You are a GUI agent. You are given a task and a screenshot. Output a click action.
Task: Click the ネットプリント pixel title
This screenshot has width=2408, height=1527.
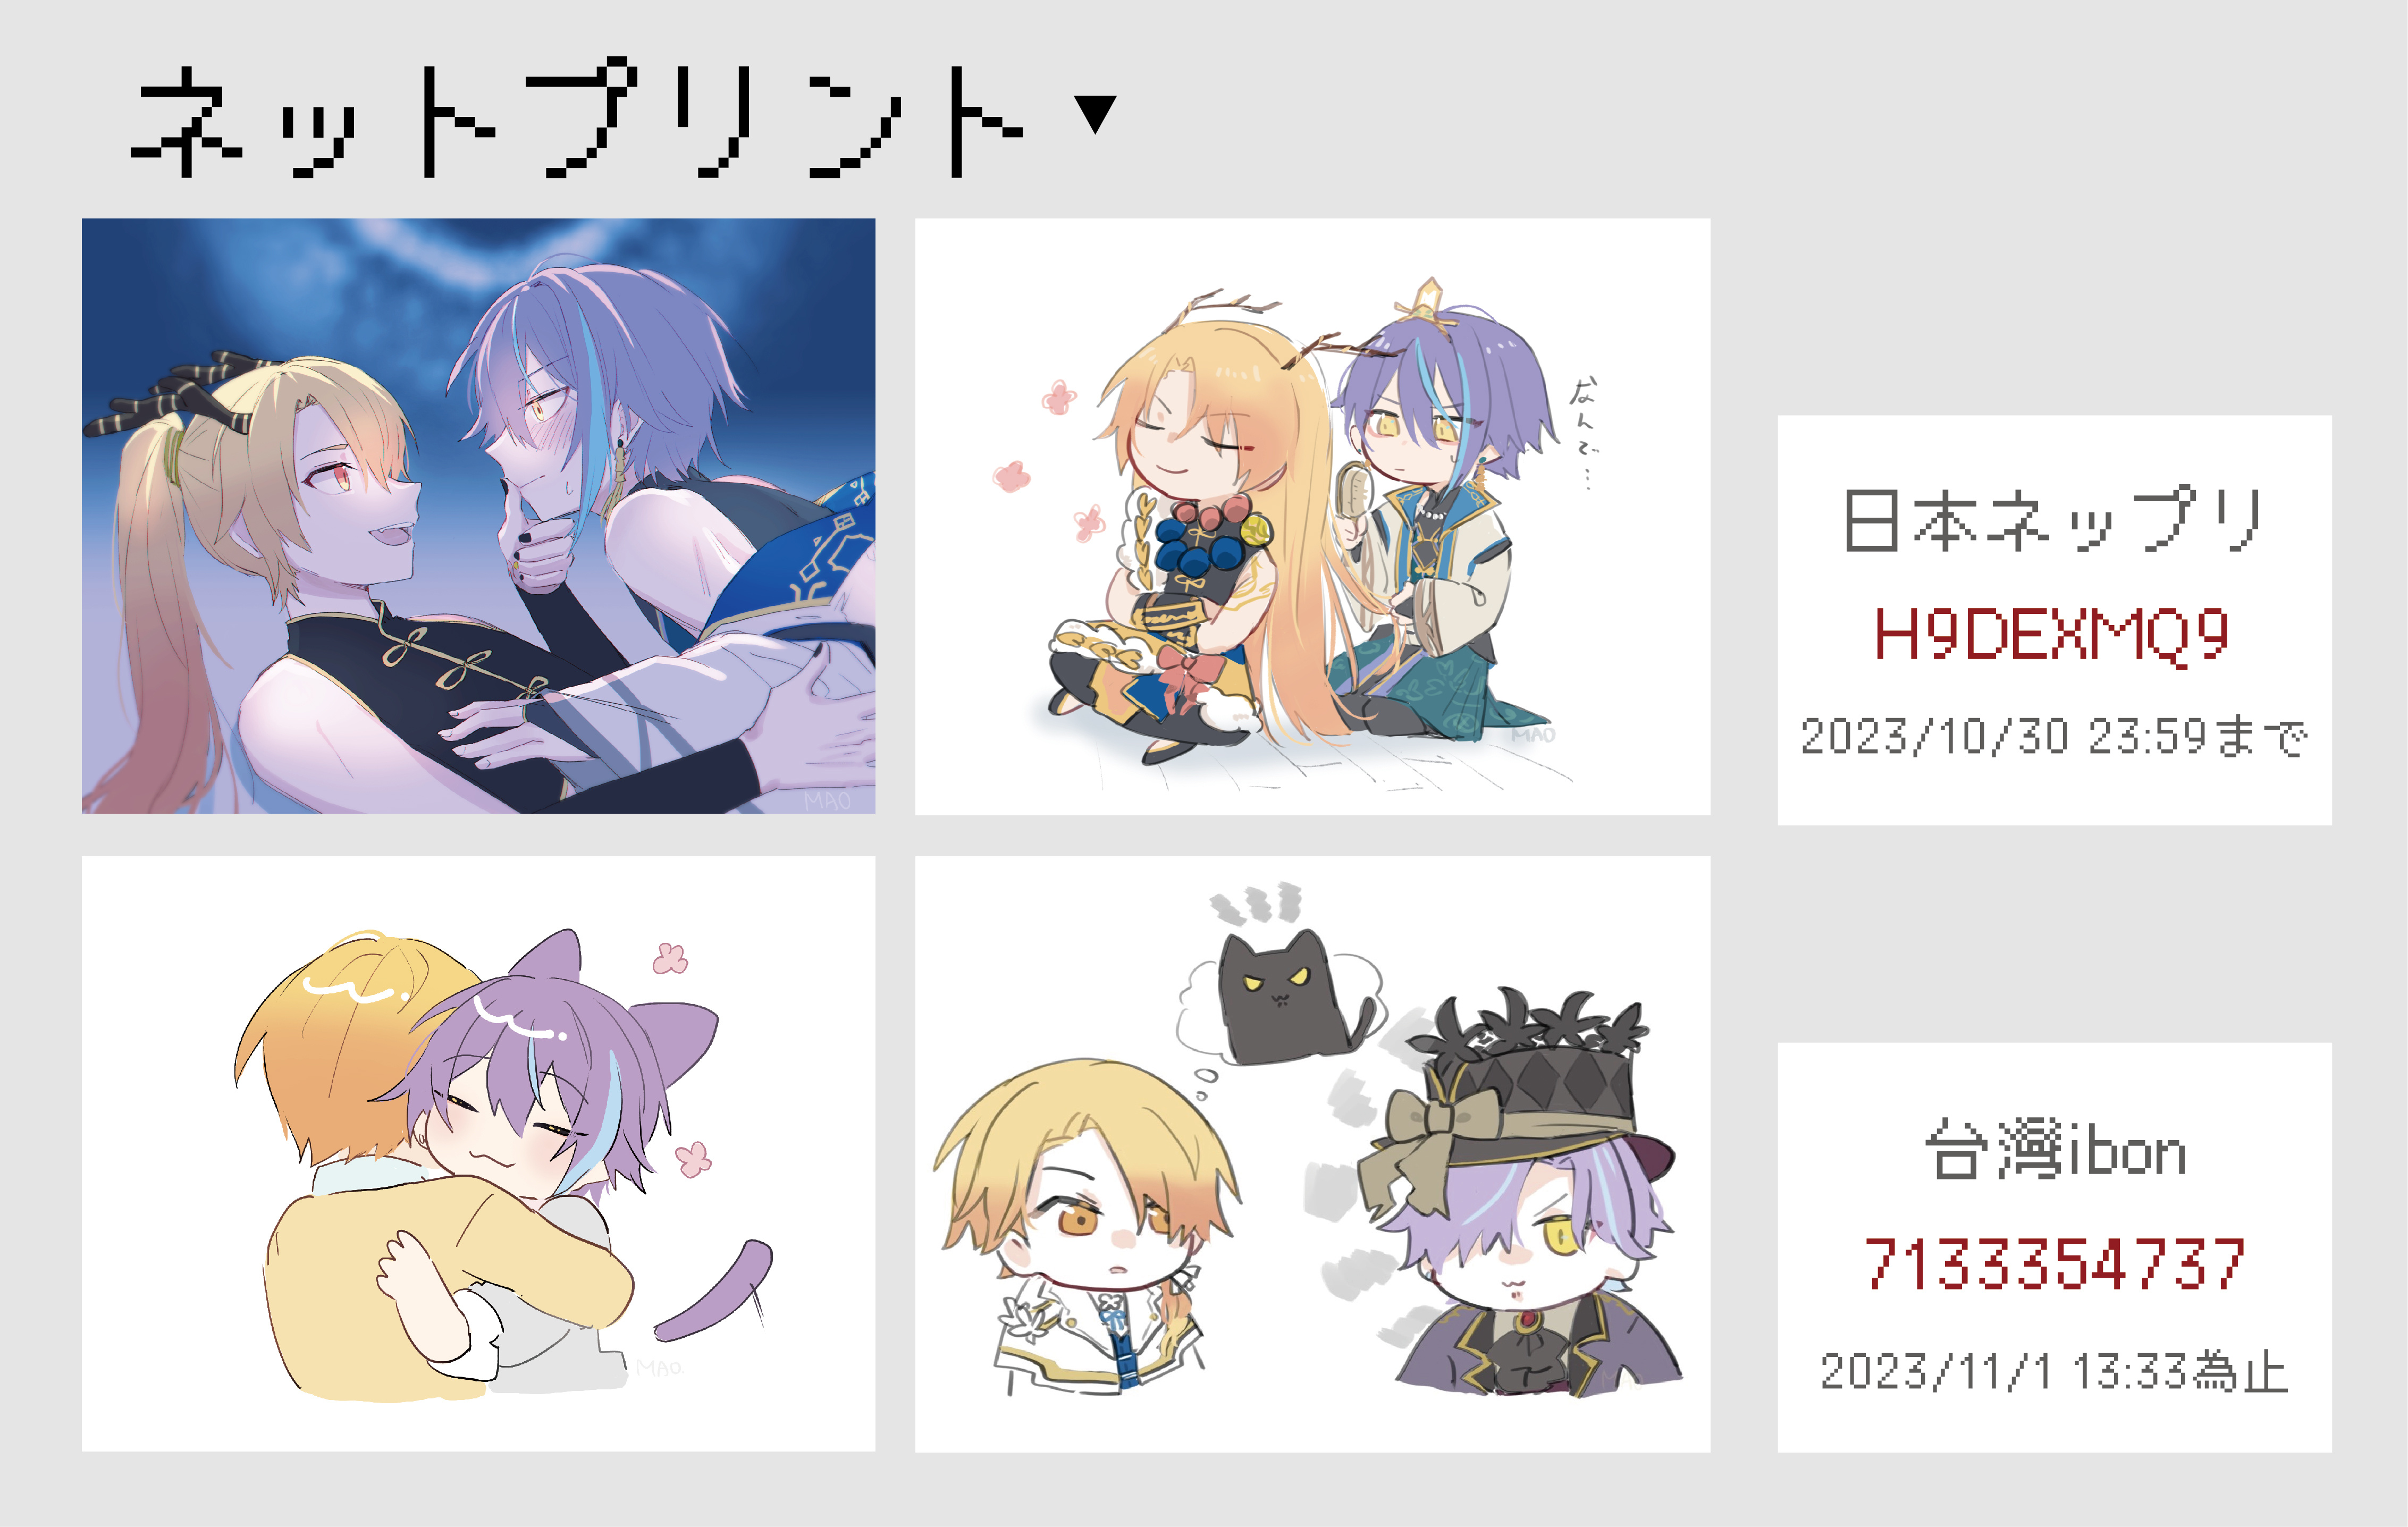click(578, 119)
